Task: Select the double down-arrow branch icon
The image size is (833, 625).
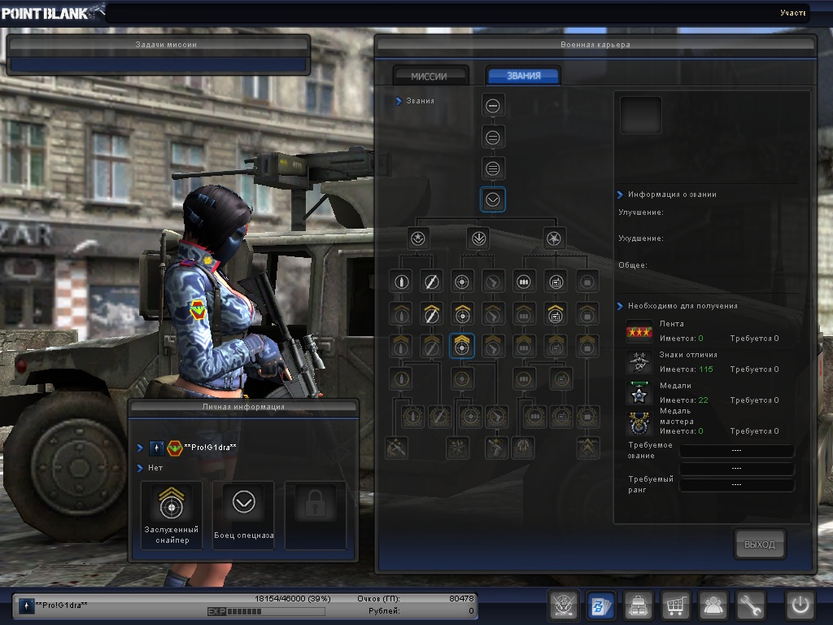Action: tap(478, 238)
